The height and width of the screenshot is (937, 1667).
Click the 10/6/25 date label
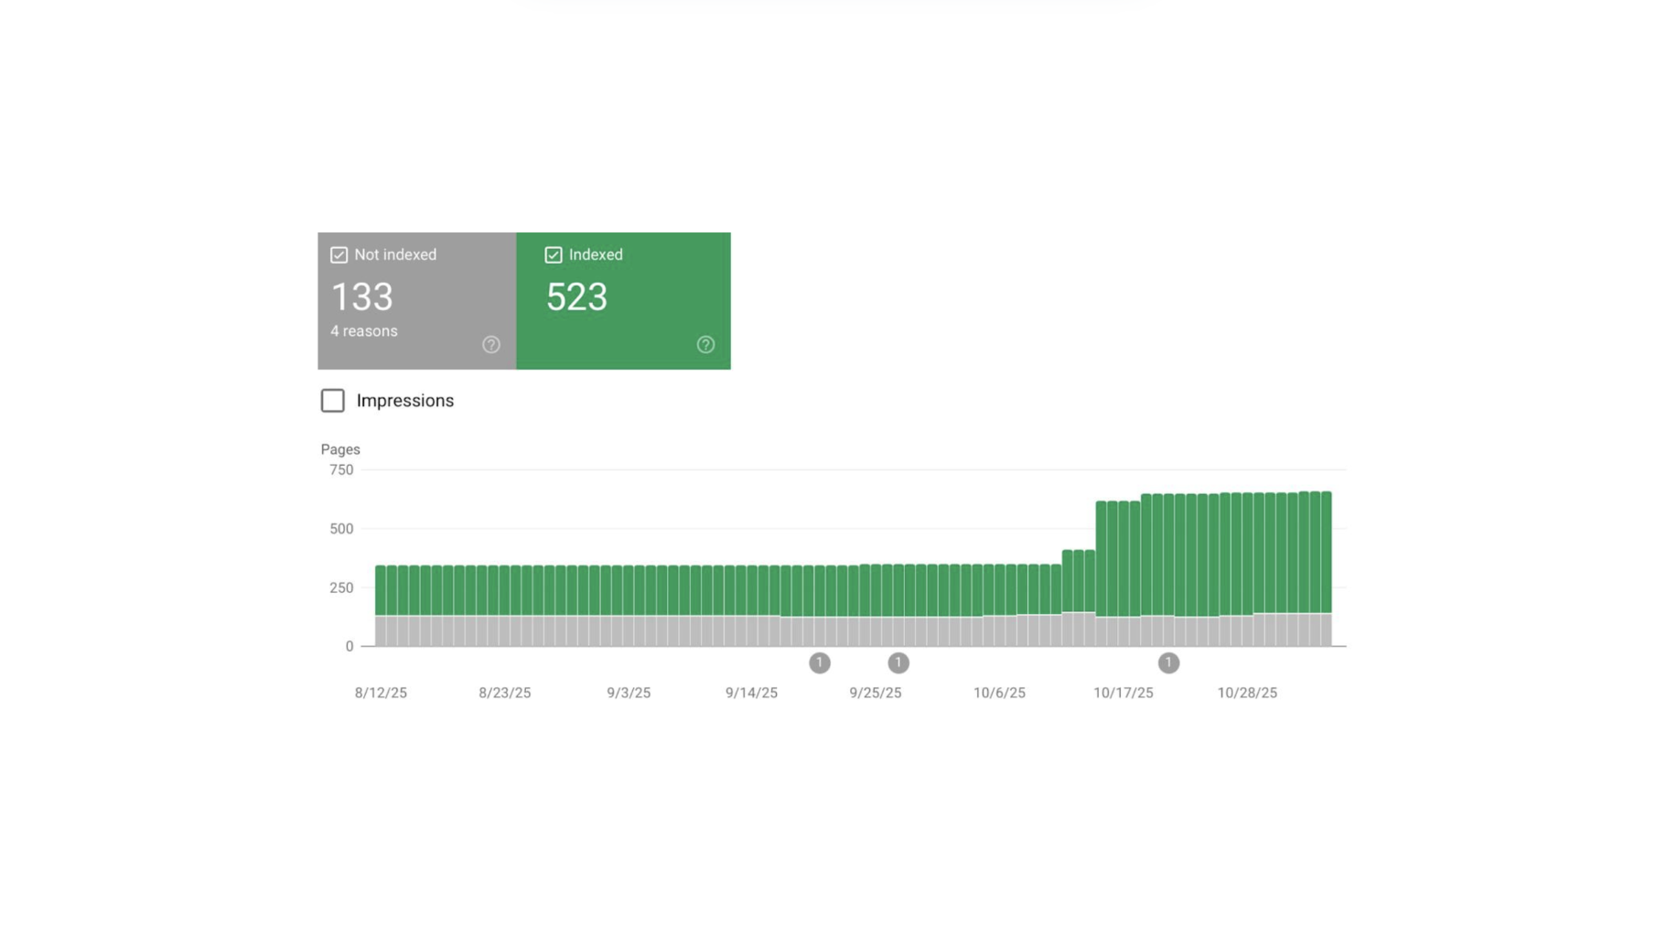coord(999,693)
